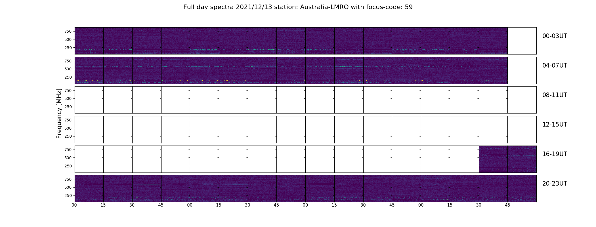The width and height of the screenshot is (596, 227).
Task: Click the 750 tick label of the 20-23UT row
Action: 68,179
